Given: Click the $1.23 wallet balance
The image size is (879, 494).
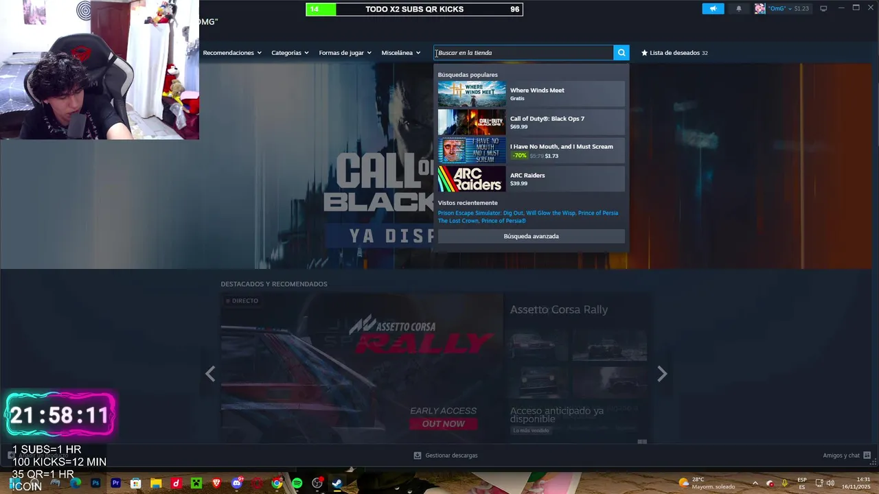Looking at the screenshot, I should [801, 9].
